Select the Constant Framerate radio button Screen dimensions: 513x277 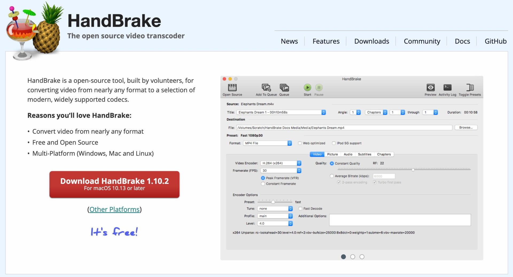coord(263,184)
